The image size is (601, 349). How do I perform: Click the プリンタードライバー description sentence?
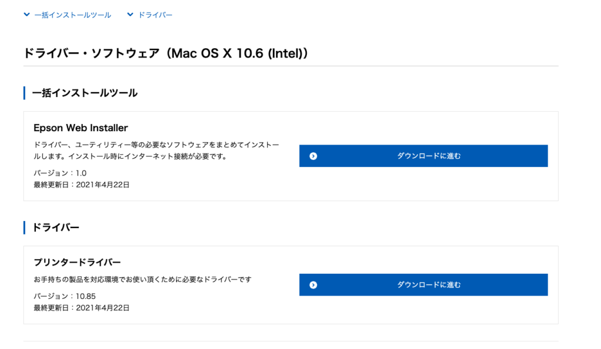[x=142, y=280]
